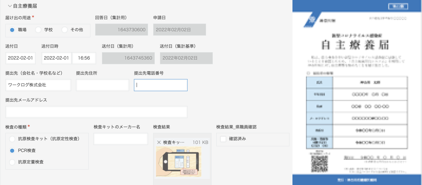Screen dimensions: 422x185
Task: Click the 送付日 date field
Action: [x=21, y=58]
